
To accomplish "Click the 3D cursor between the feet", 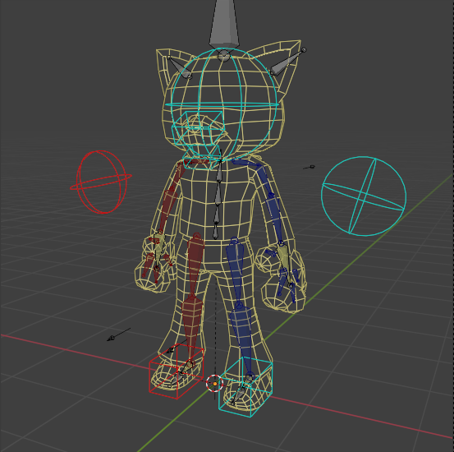I will pos(214,383).
